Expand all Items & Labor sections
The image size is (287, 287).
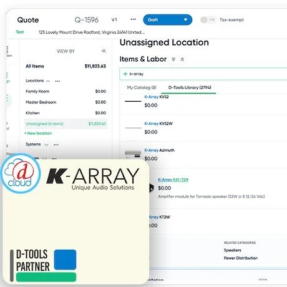pyautogui.click(x=173, y=59)
